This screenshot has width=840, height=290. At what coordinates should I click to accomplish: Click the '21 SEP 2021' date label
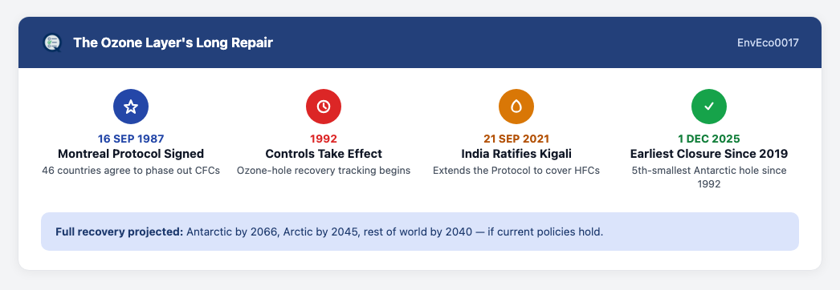pos(516,139)
